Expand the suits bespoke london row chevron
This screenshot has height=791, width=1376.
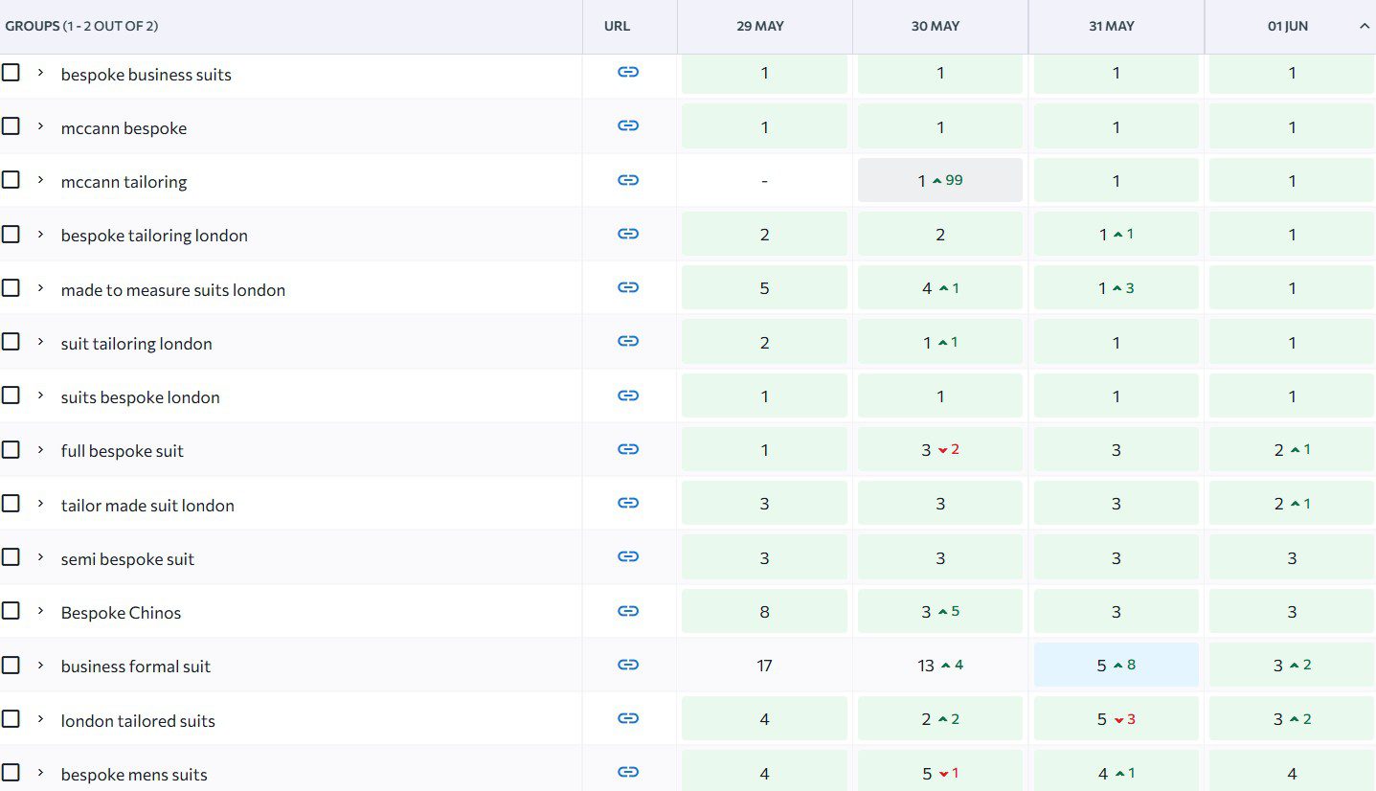coord(40,395)
